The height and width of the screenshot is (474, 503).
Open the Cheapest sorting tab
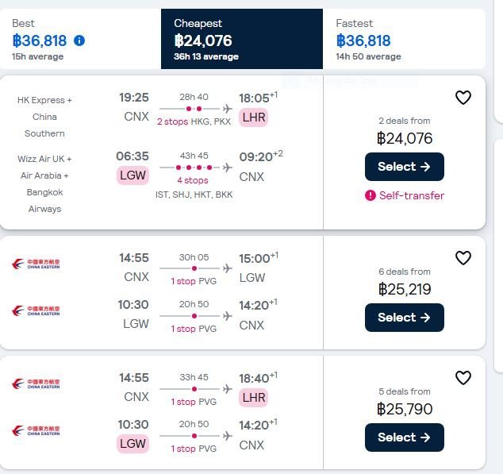coord(242,39)
